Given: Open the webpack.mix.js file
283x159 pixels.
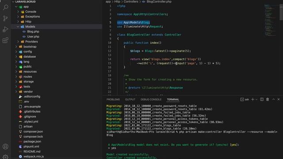Looking at the screenshot, I should (34, 156).
